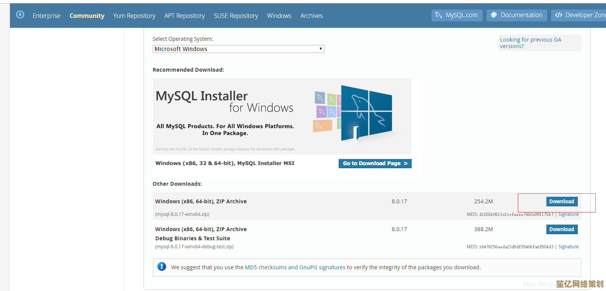Click the circular download icon in navbar
The width and height of the screenshot is (606, 291).
20,14
